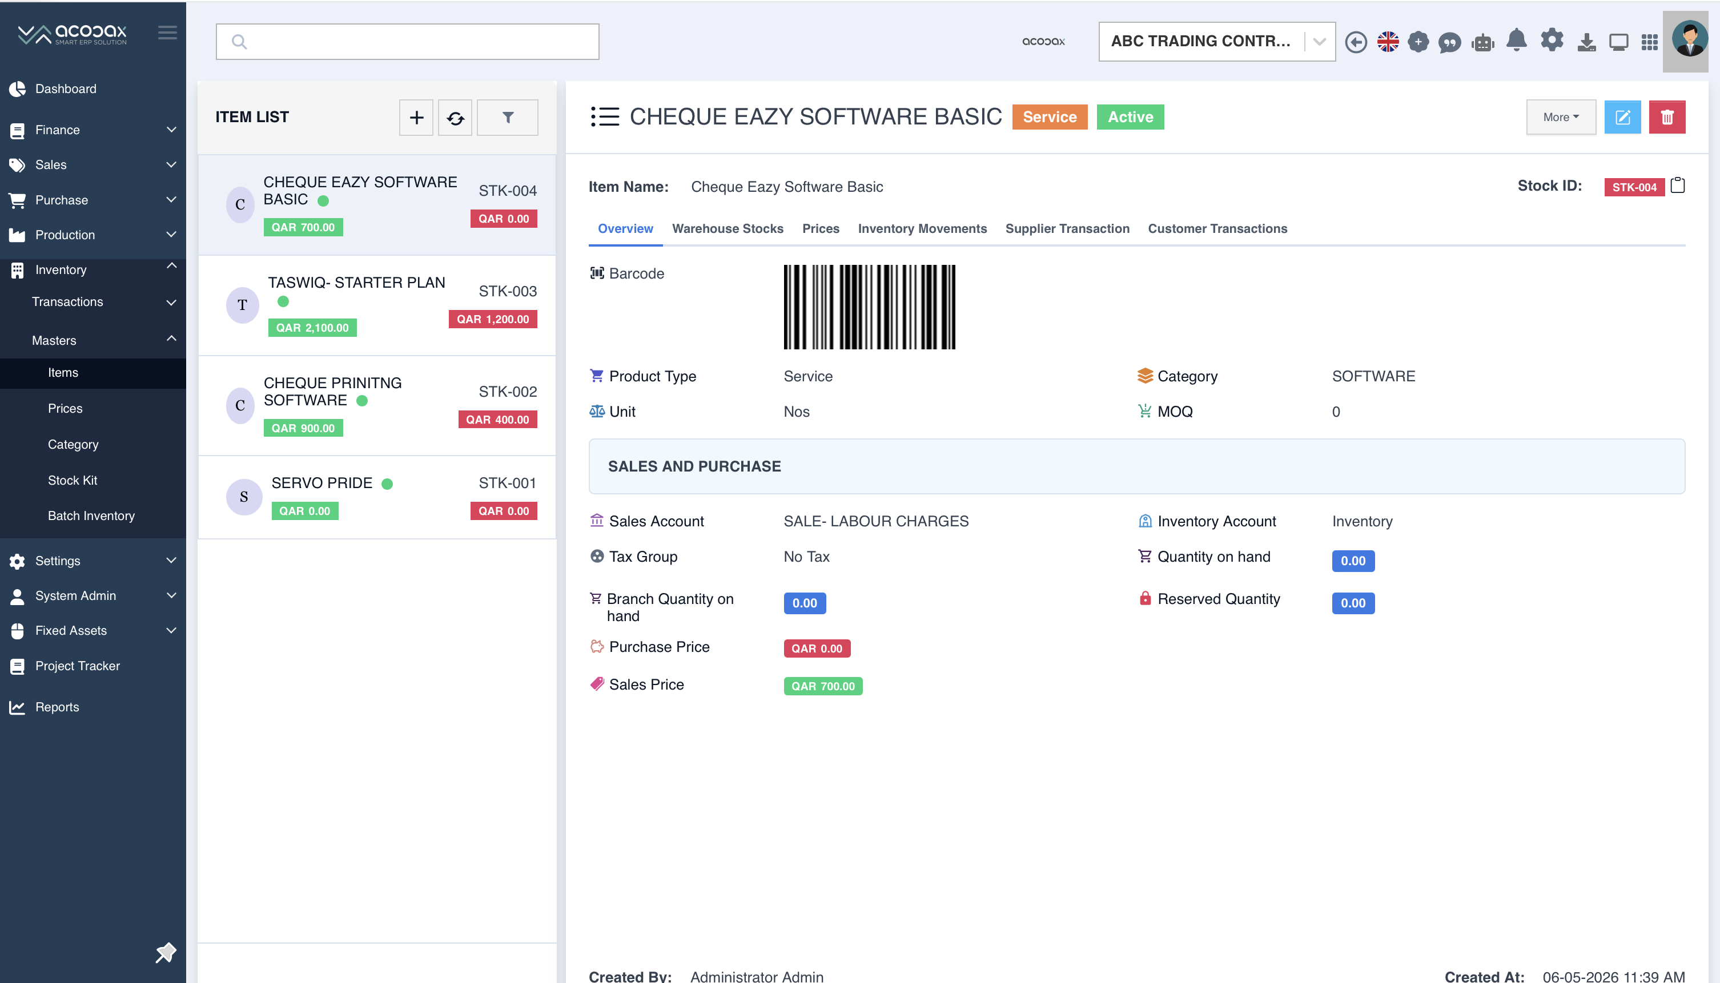Expand the Finance menu

(93, 130)
